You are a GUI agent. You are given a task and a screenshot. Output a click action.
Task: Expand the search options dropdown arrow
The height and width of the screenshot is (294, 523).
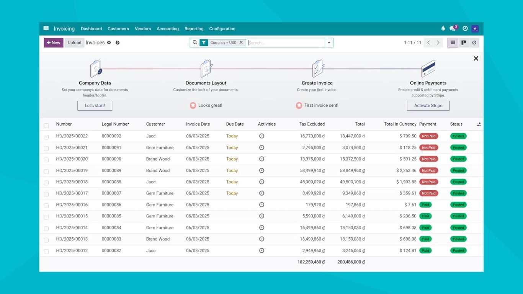pos(329,42)
